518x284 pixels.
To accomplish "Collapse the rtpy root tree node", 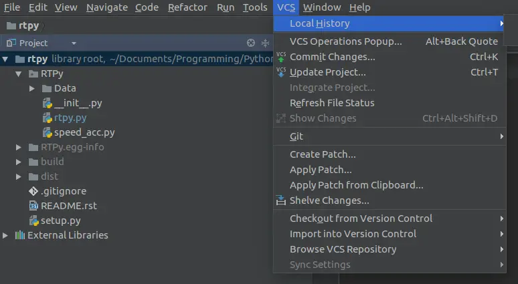I will (5, 59).
